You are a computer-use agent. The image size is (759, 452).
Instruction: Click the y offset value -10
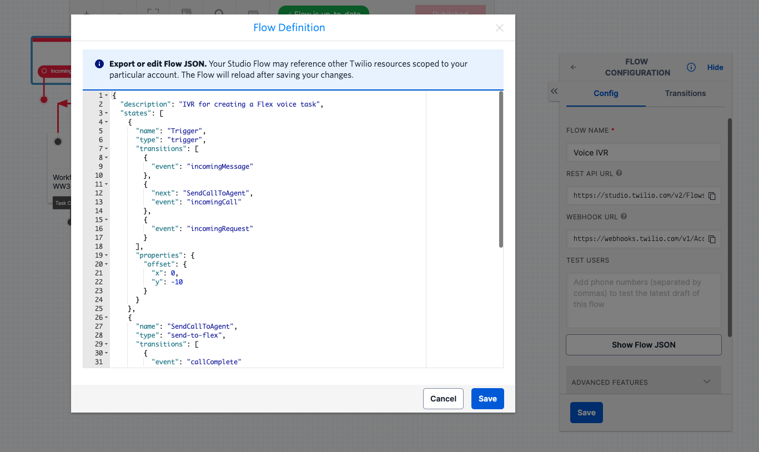click(x=177, y=282)
